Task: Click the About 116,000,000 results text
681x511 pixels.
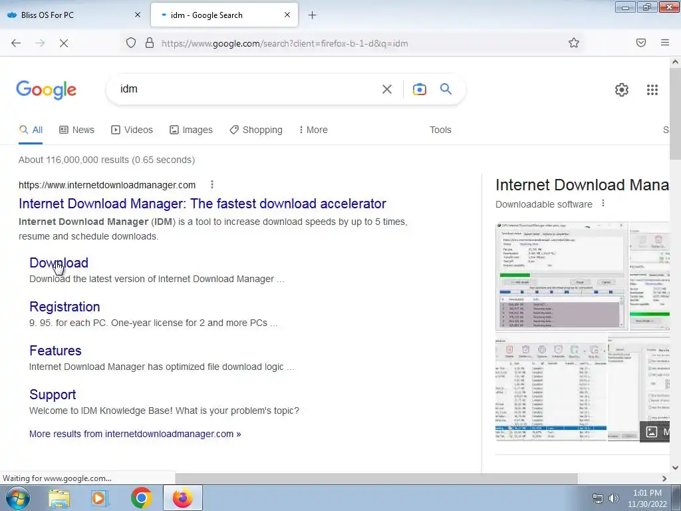Action: (107, 160)
